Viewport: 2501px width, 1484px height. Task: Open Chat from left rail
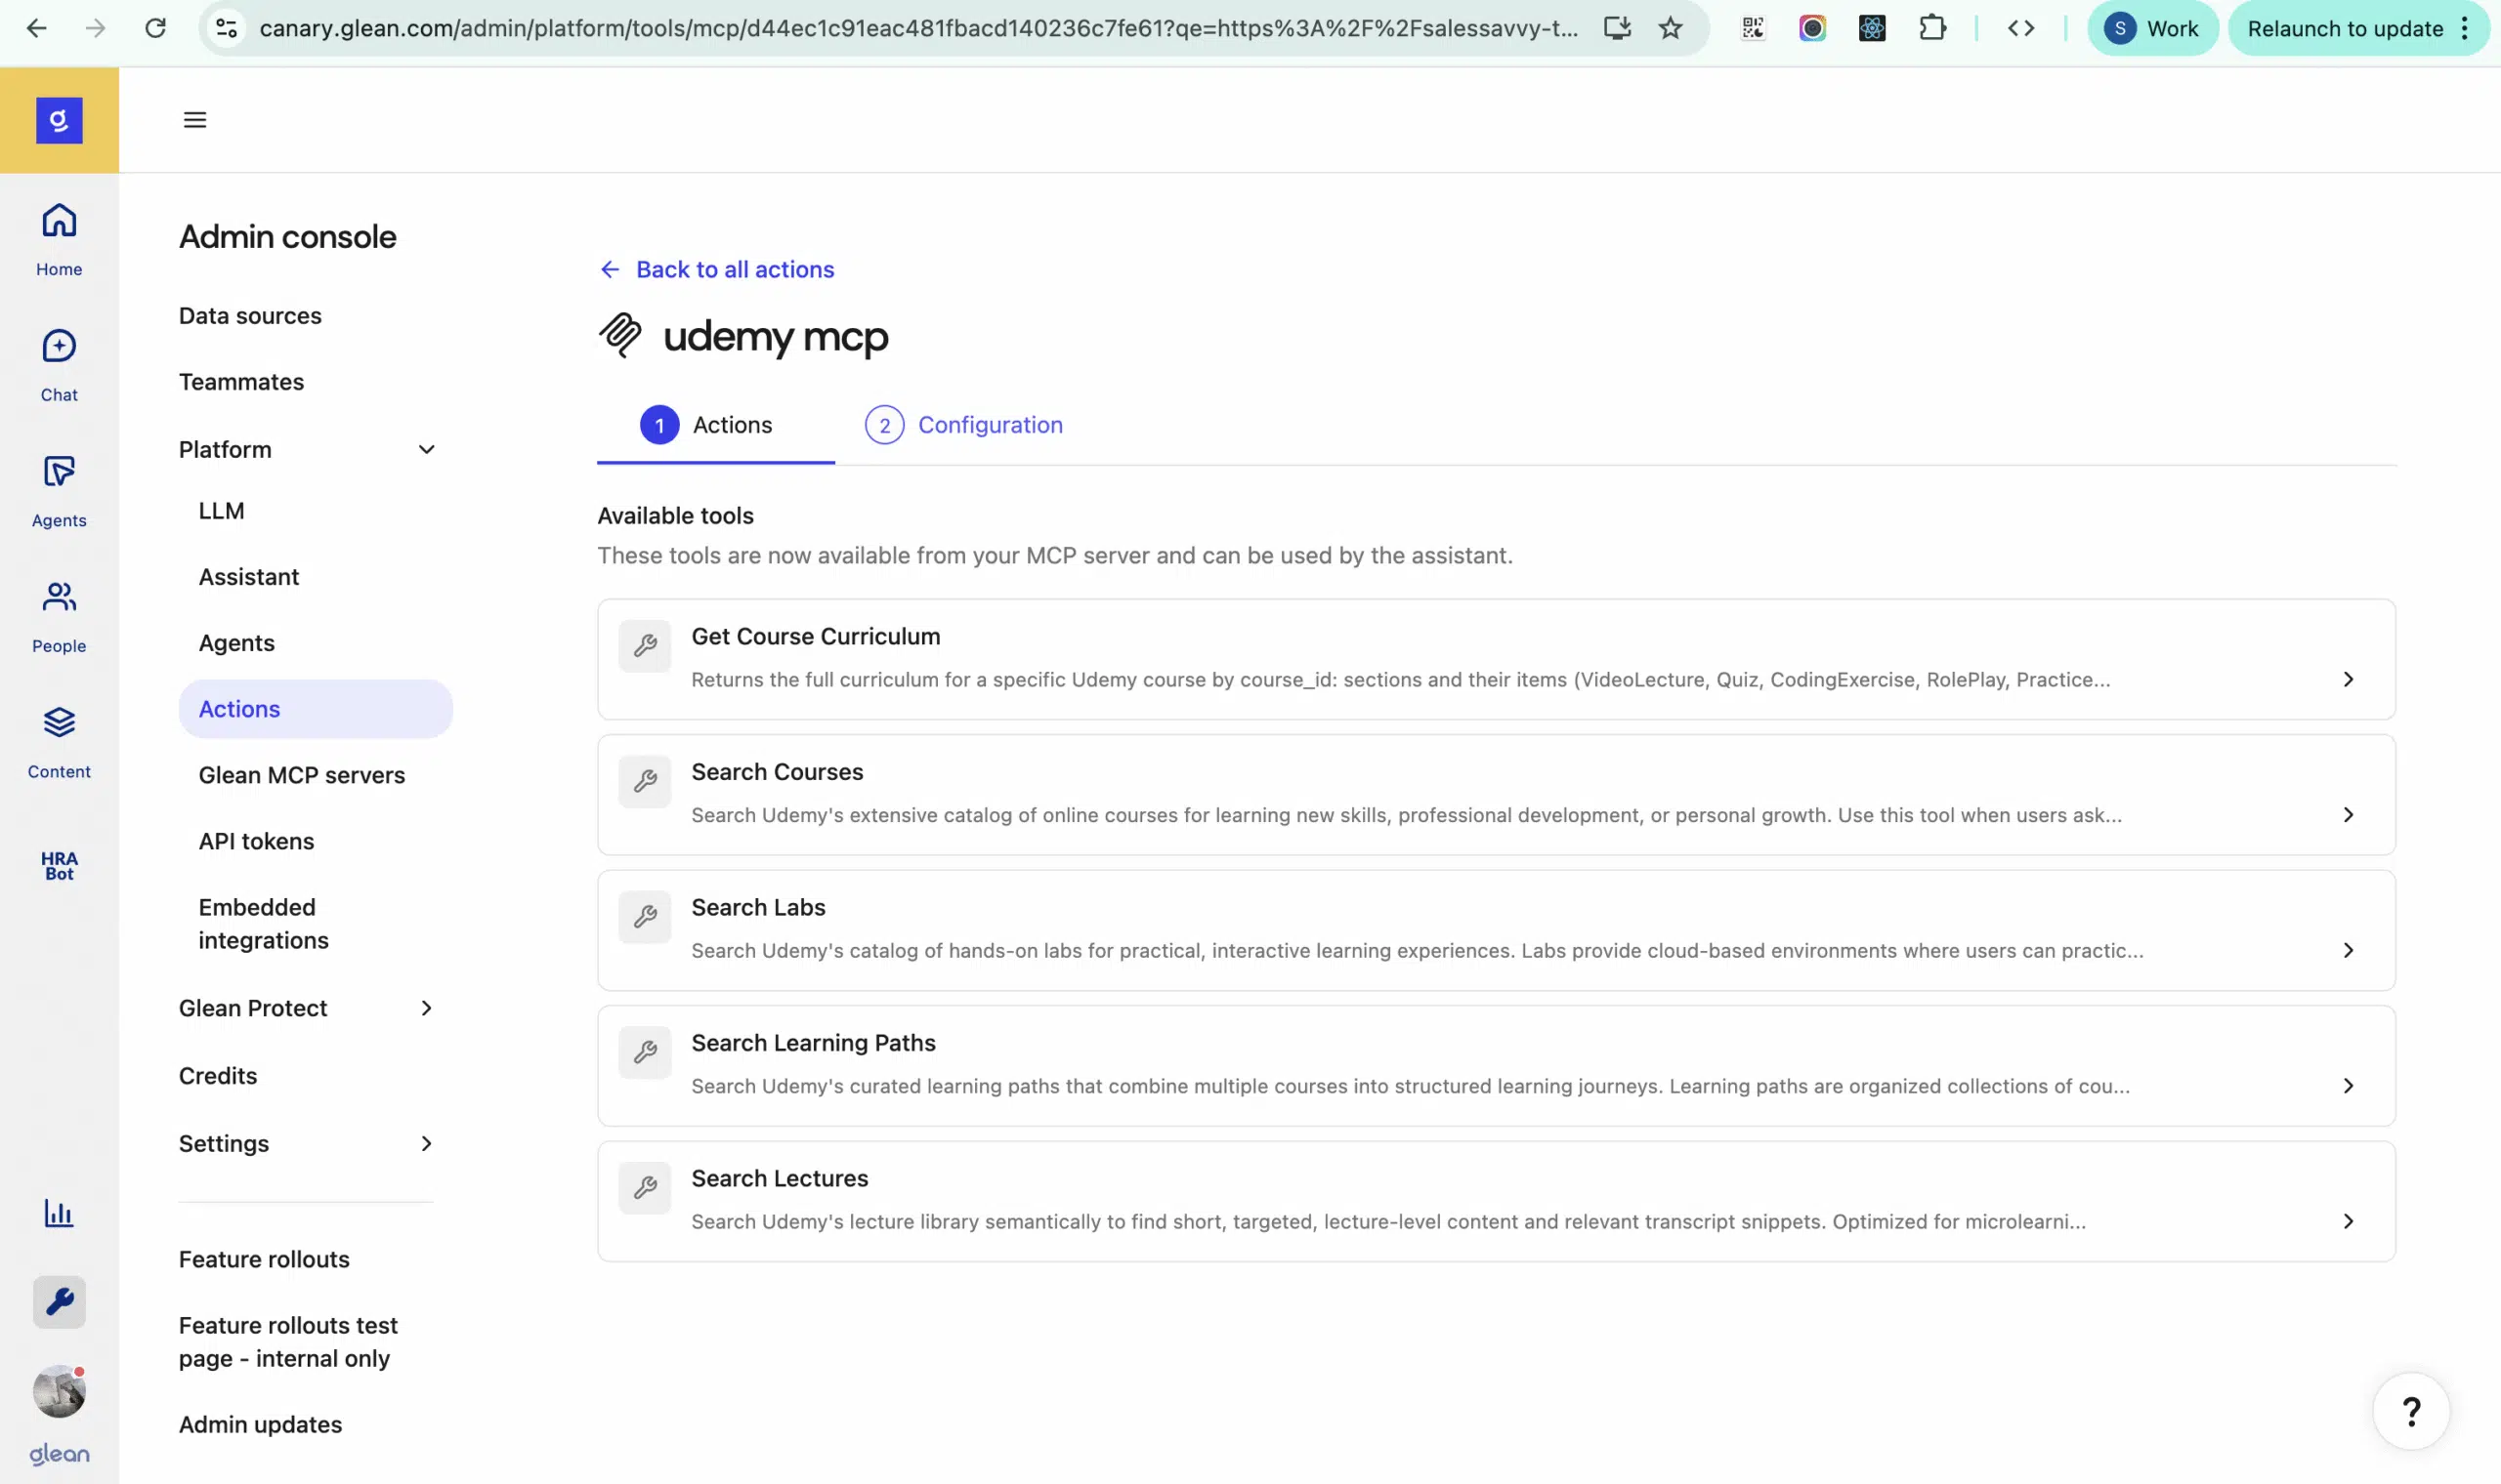point(59,366)
